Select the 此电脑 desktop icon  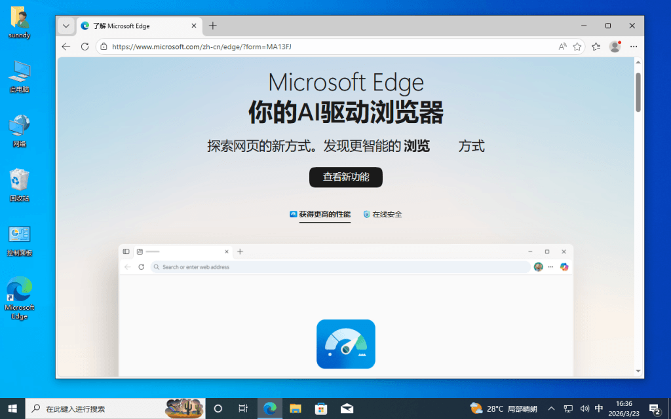click(19, 77)
